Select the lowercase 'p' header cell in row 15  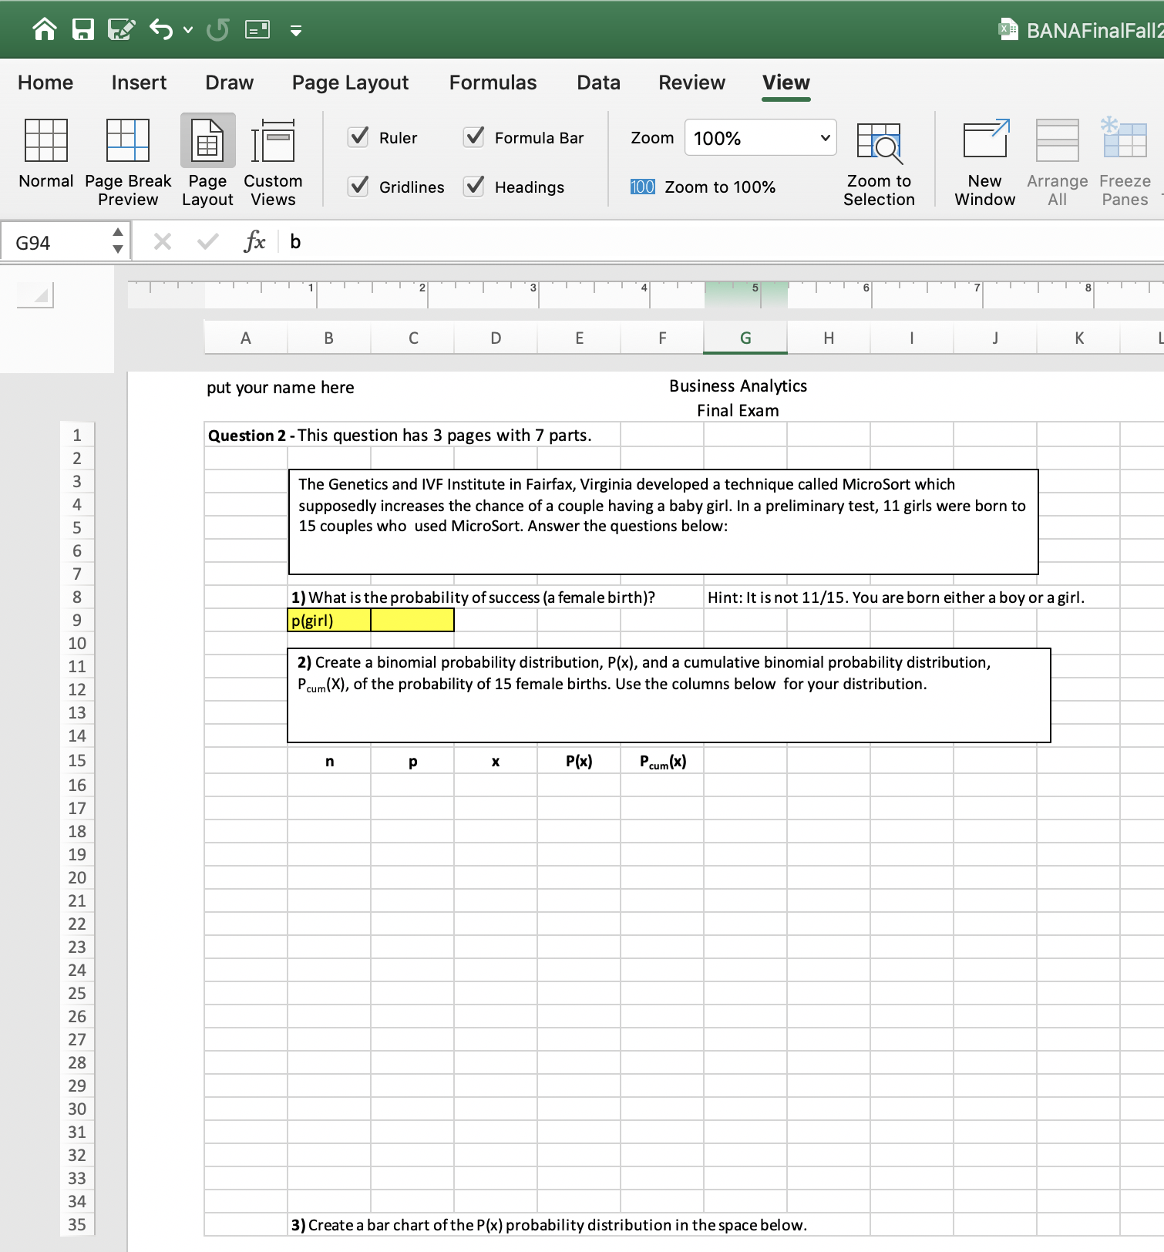pyautogui.click(x=412, y=761)
